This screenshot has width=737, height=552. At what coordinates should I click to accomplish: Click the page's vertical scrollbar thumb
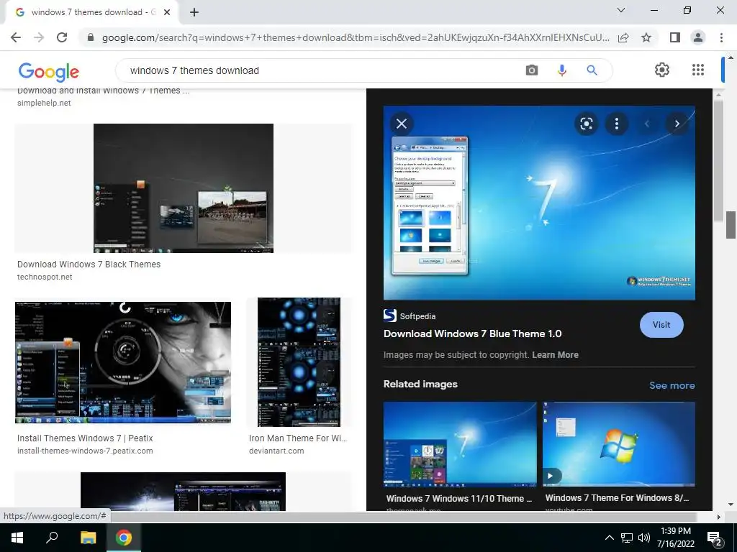click(731, 225)
